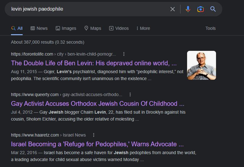
Task: Expand the More search options menu
Action: point(143,28)
